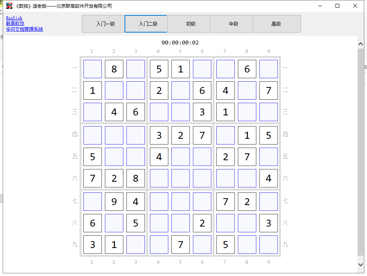
Task: Open the 多可文档管理系统 link
Action: pos(24,29)
